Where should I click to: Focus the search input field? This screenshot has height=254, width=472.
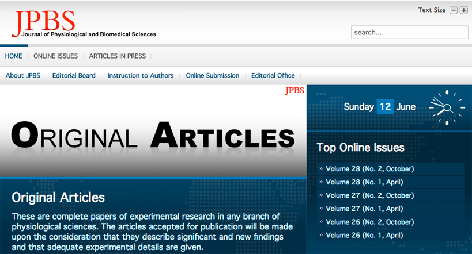(409, 32)
